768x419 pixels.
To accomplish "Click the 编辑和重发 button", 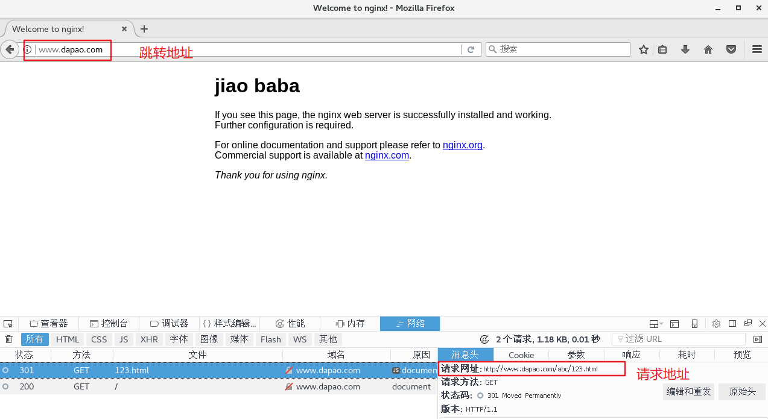I will point(688,392).
